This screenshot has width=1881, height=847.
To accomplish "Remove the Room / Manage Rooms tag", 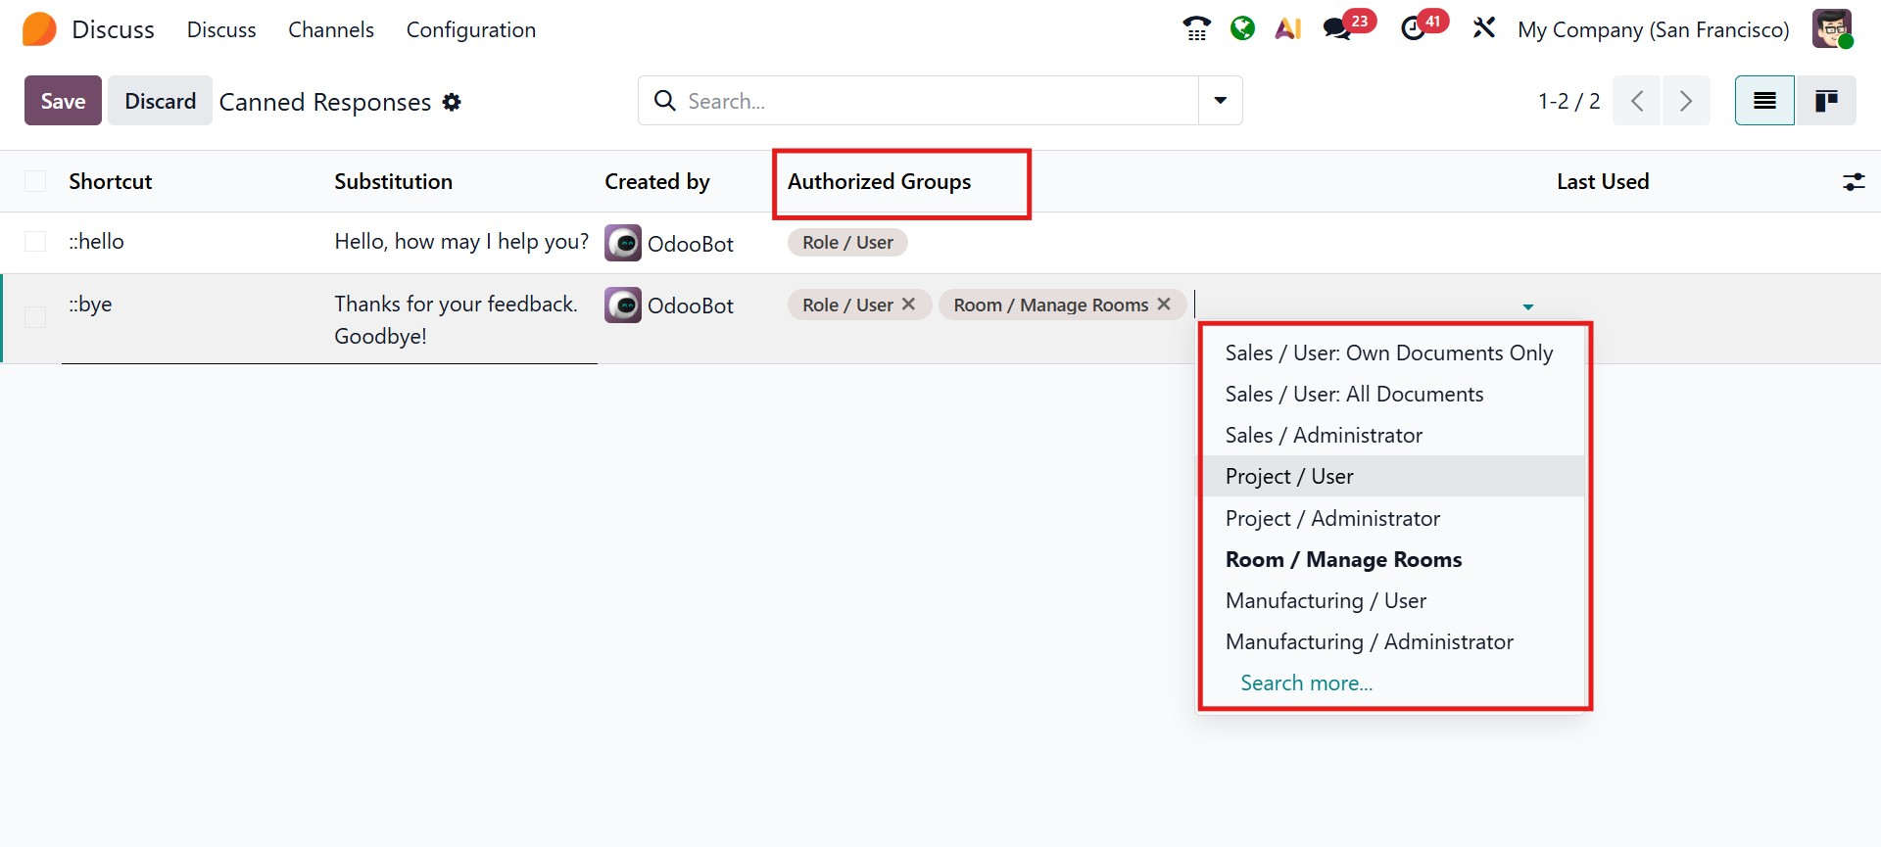I will pyautogui.click(x=1164, y=305).
